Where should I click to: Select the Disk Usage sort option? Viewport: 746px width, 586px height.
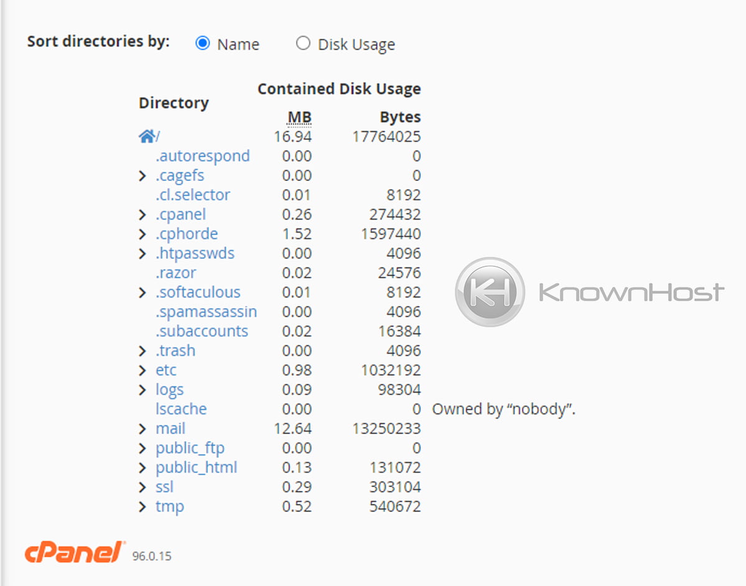(x=303, y=43)
